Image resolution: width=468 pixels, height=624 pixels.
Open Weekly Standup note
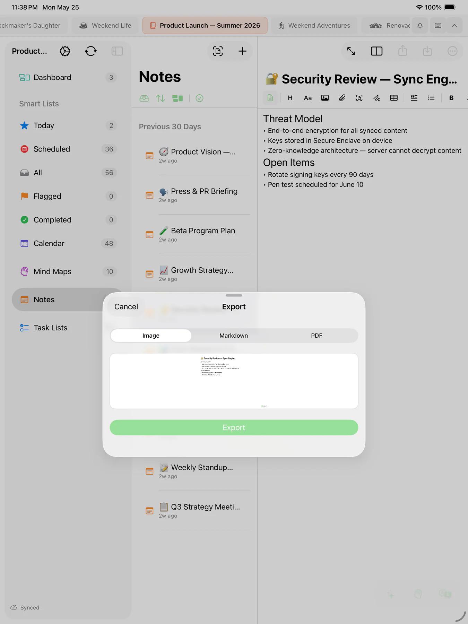tap(194, 471)
